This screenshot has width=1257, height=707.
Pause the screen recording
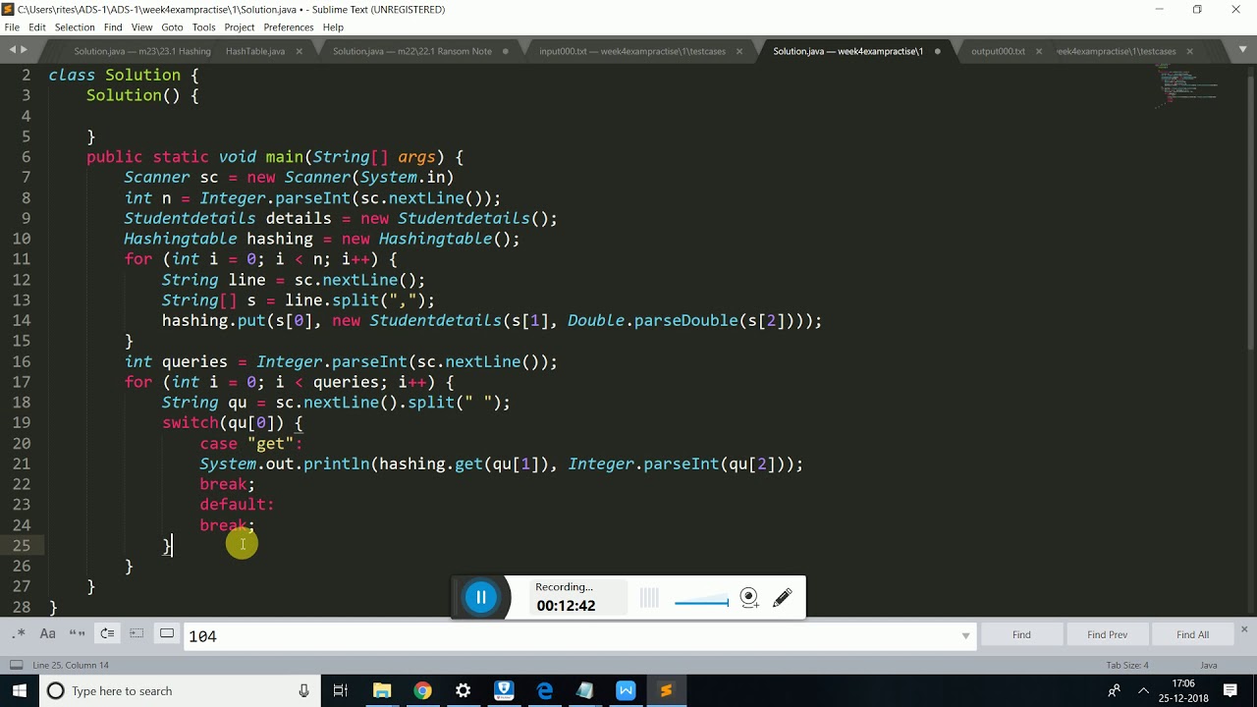(x=481, y=597)
